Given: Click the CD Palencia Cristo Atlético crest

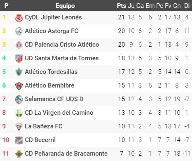Looking at the screenshot, I should [19, 45].
